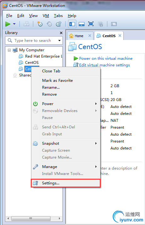Click the Settings icon in context menu
The width and height of the screenshot is (145, 225).
(x=35, y=183)
